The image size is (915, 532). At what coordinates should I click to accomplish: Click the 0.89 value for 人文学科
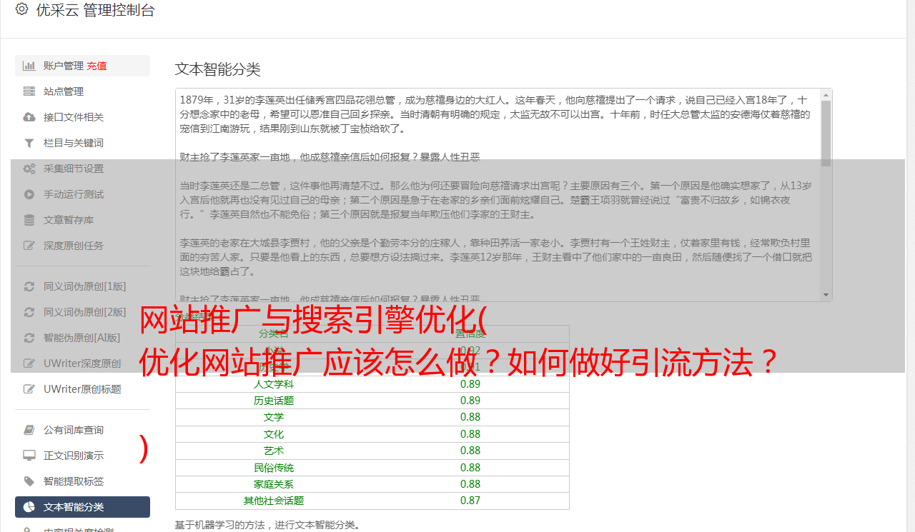point(470,383)
